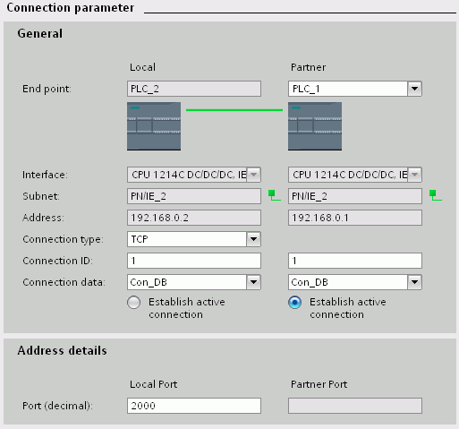
Task: Click the partner Subnet PN/IE_2 field
Action: pyautogui.click(x=355, y=196)
